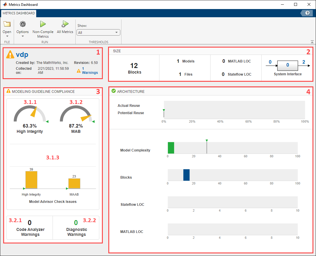The height and width of the screenshot is (256, 316).
Task: Click the Architecture green checkmark icon
Action: tap(113, 91)
